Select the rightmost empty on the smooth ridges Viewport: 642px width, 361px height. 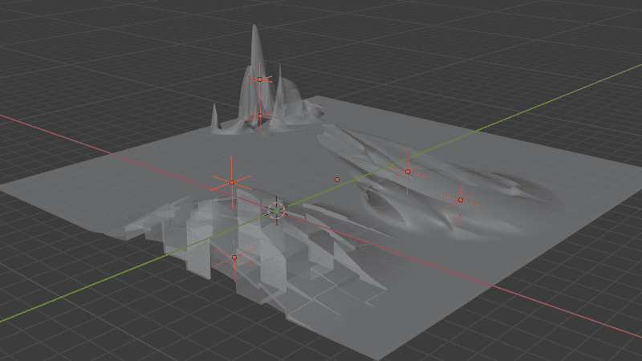pos(461,200)
